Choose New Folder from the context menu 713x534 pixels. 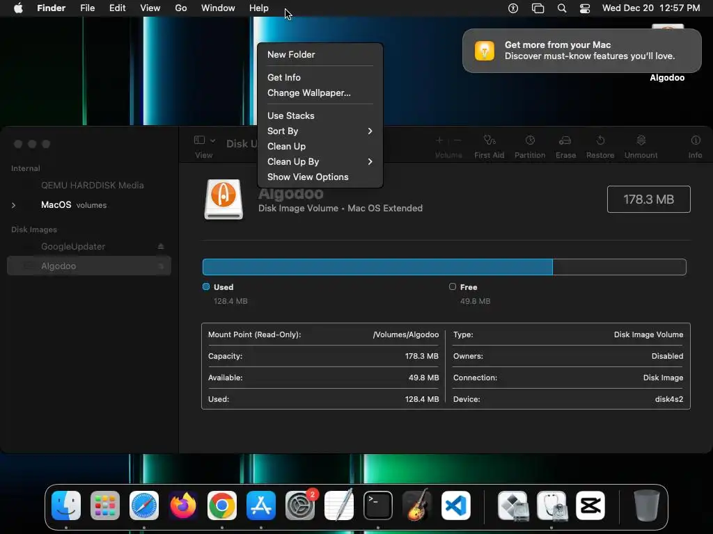320,54
